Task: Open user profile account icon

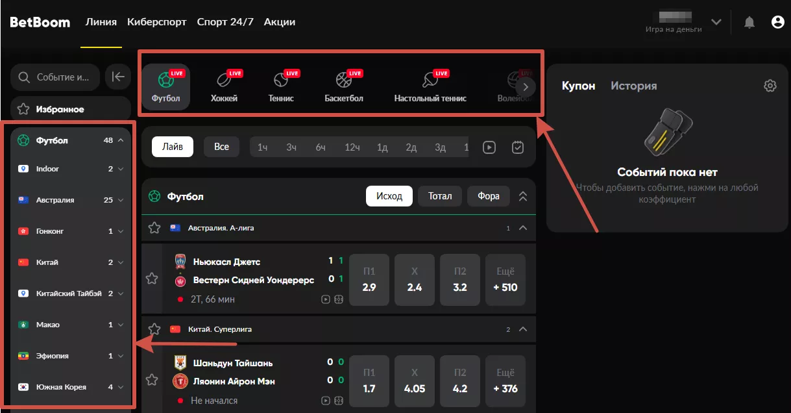Action: (x=777, y=23)
